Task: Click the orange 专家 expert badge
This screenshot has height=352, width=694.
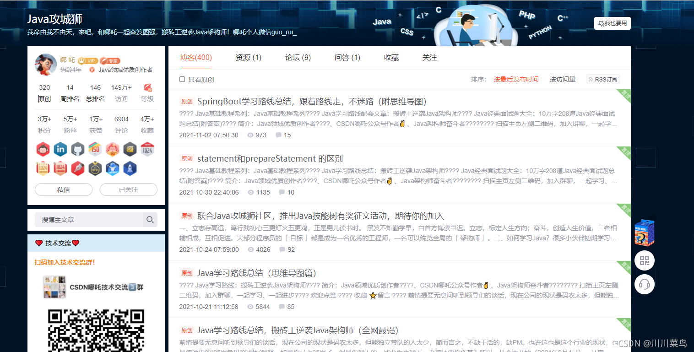Action: [x=110, y=60]
